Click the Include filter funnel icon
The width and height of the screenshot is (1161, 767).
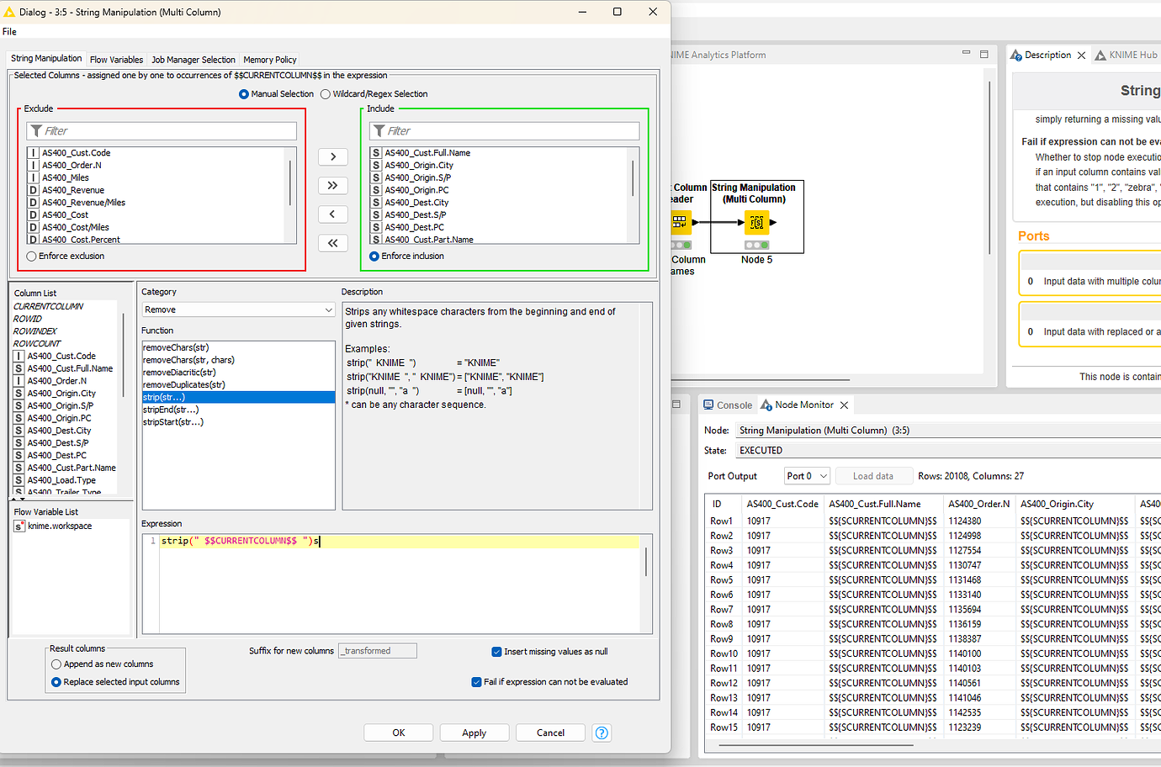point(379,131)
